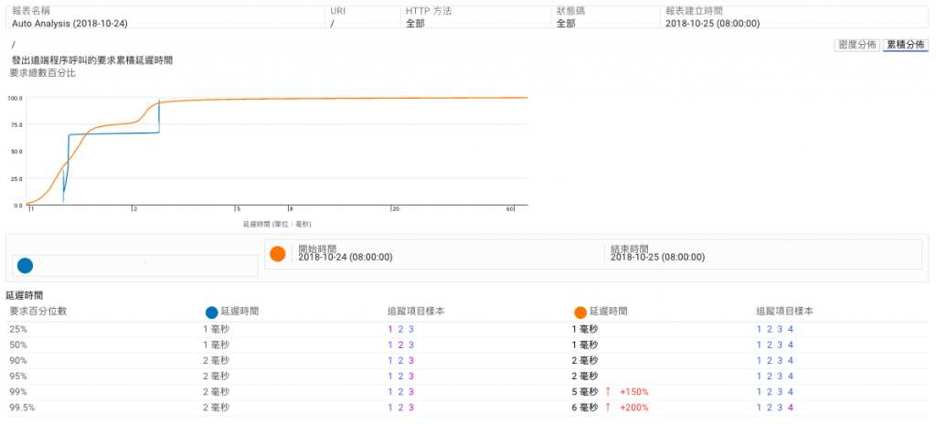
Task: Click the blue line plateau on chart
Action: pyautogui.click(x=113, y=133)
